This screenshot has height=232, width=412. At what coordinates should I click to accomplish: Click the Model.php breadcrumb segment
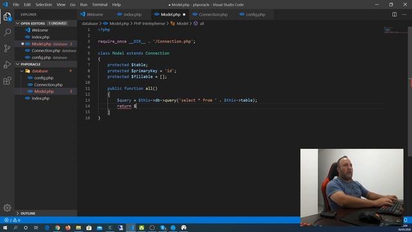tap(116, 23)
